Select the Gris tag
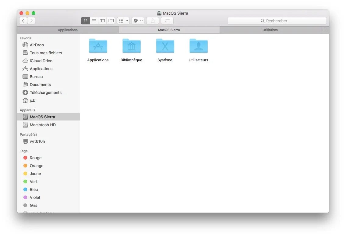Image resolution: width=346 pixels, height=237 pixels. coord(48,206)
